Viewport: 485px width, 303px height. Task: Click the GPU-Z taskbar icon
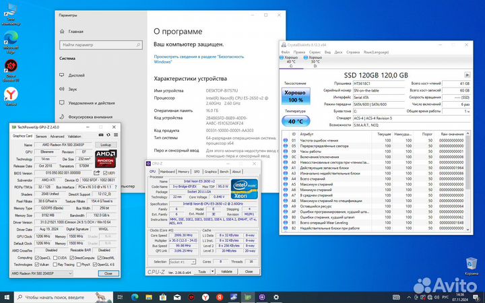[248, 298]
